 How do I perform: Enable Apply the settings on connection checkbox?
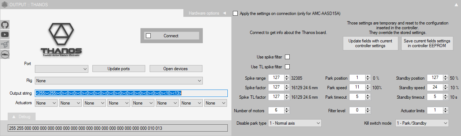click(235, 14)
